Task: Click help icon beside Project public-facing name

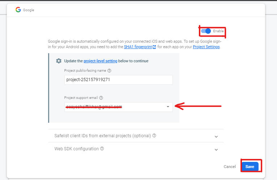Action: point(109,71)
